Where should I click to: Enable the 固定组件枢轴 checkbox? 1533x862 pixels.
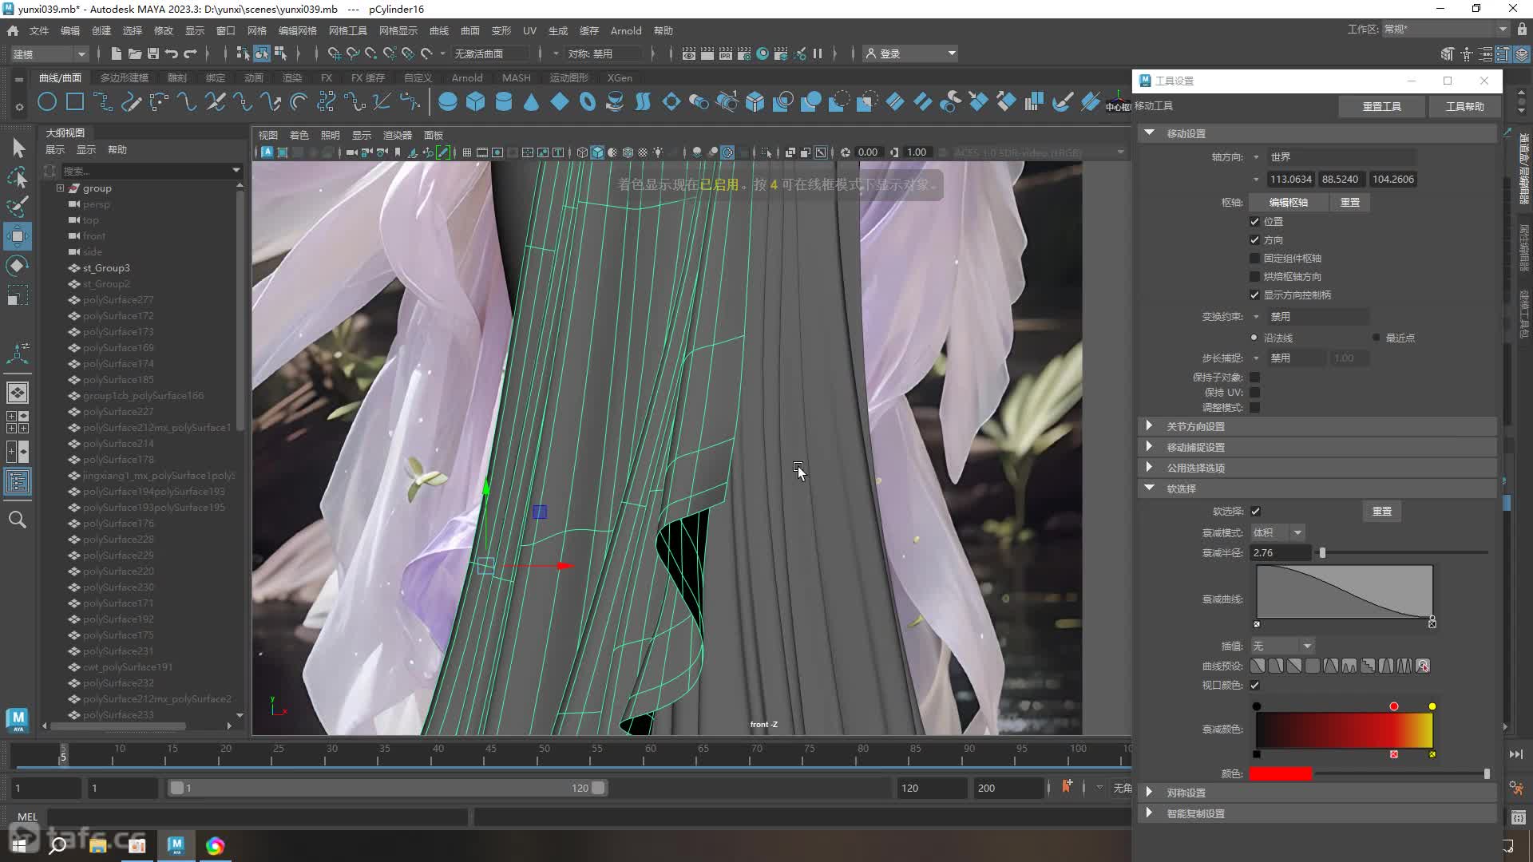tap(1254, 258)
